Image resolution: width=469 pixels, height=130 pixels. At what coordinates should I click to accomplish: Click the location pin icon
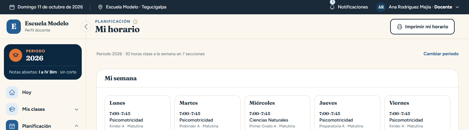[100, 7]
